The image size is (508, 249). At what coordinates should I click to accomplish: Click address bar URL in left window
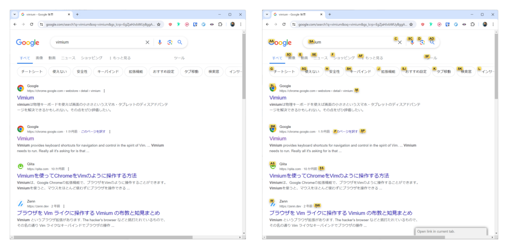(100, 25)
